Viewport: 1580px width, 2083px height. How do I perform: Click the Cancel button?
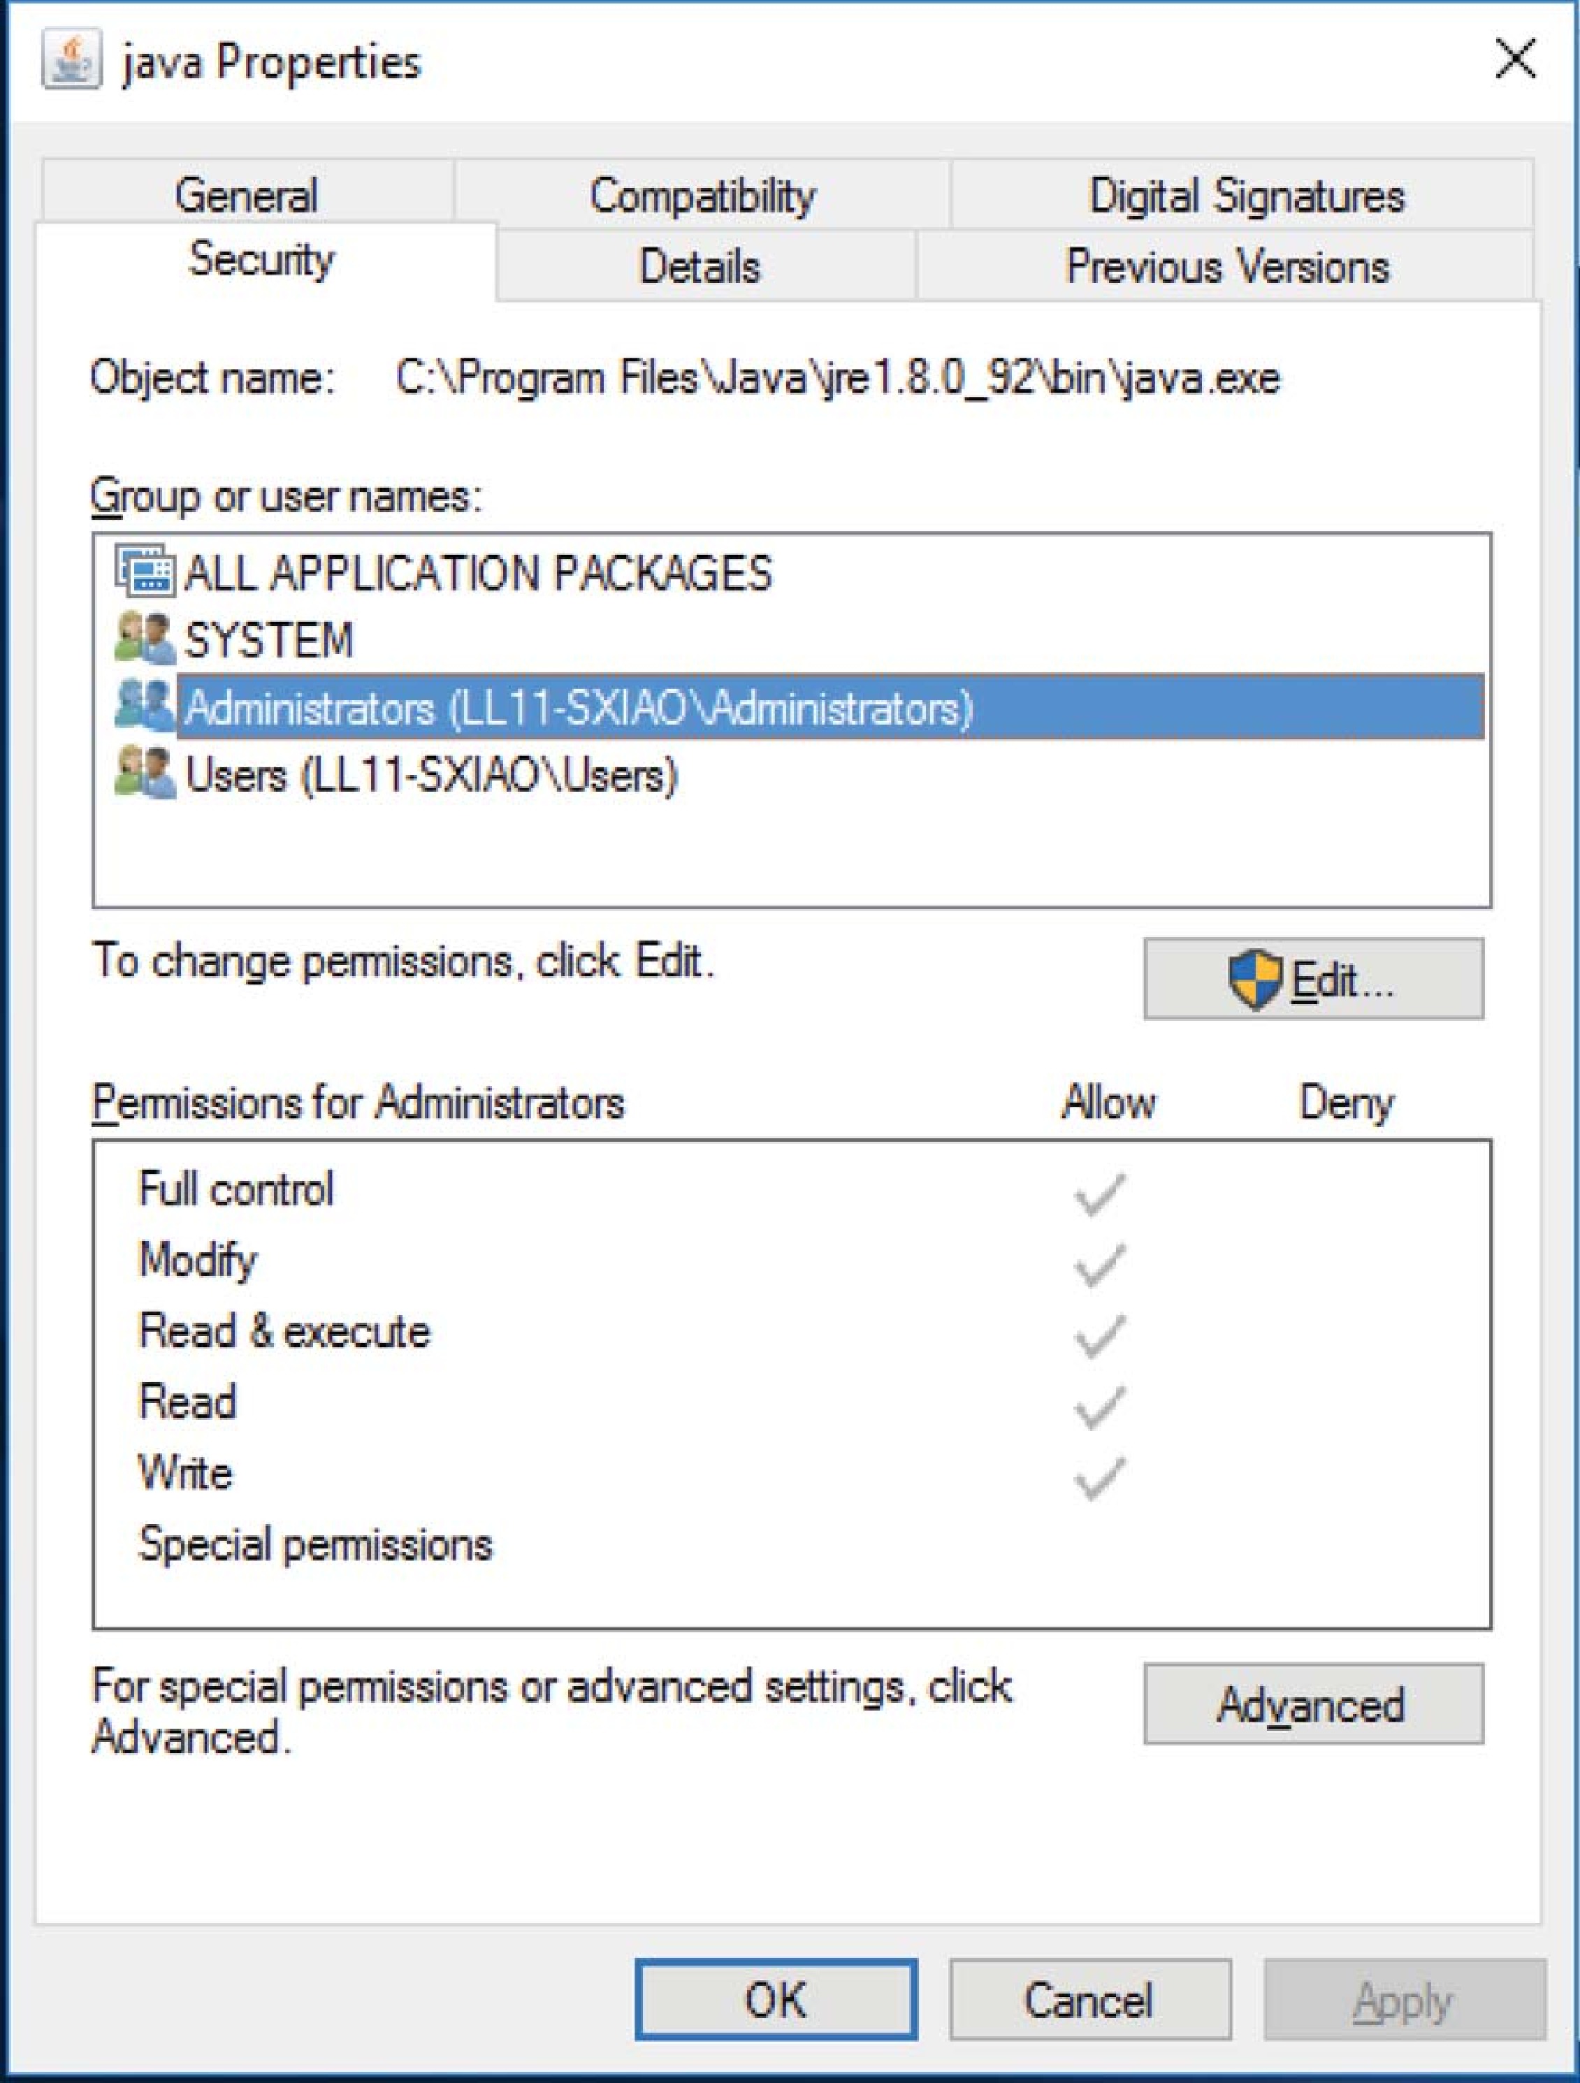coord(1089,1998)
